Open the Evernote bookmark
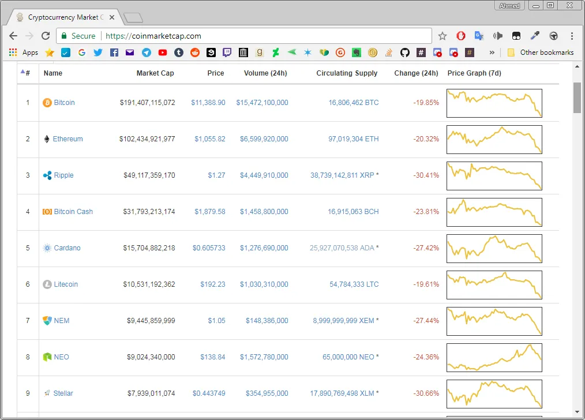 point(357,52)
